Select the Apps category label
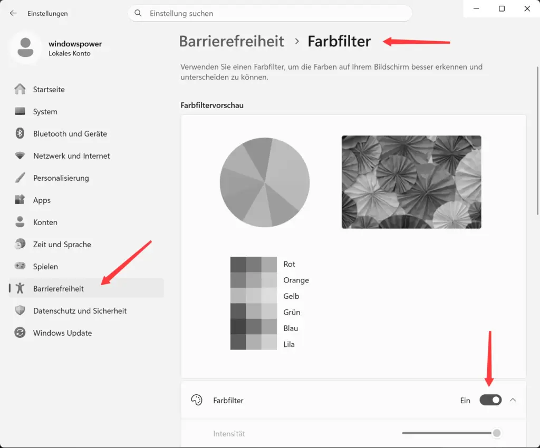The height and width of the screenshot is (448, 540). (42, 200)
